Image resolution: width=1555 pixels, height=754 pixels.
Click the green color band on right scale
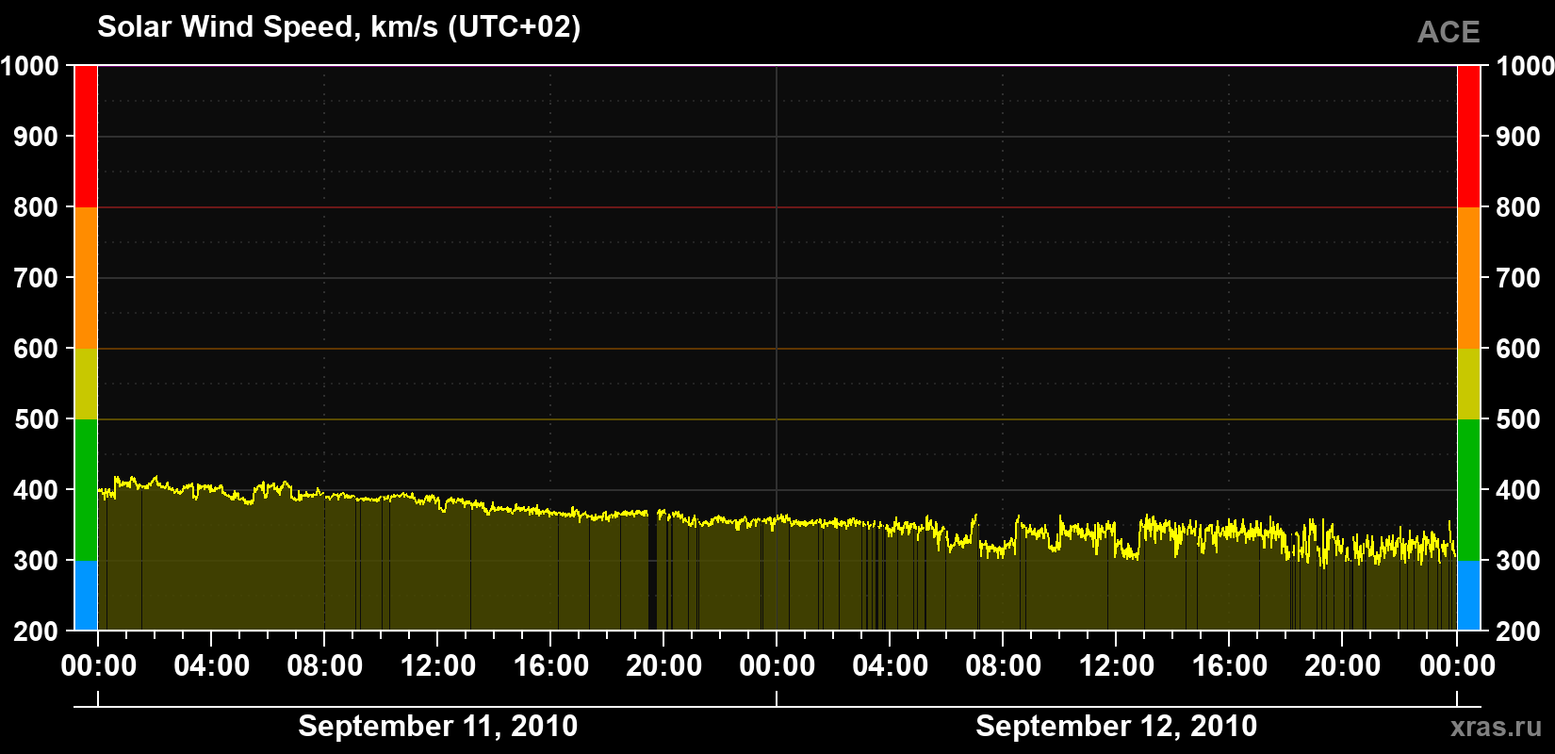click(x=1468, y=490)
